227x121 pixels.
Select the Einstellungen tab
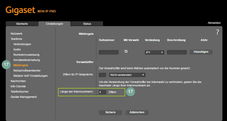pyautogui.click(x=54, y=24)
